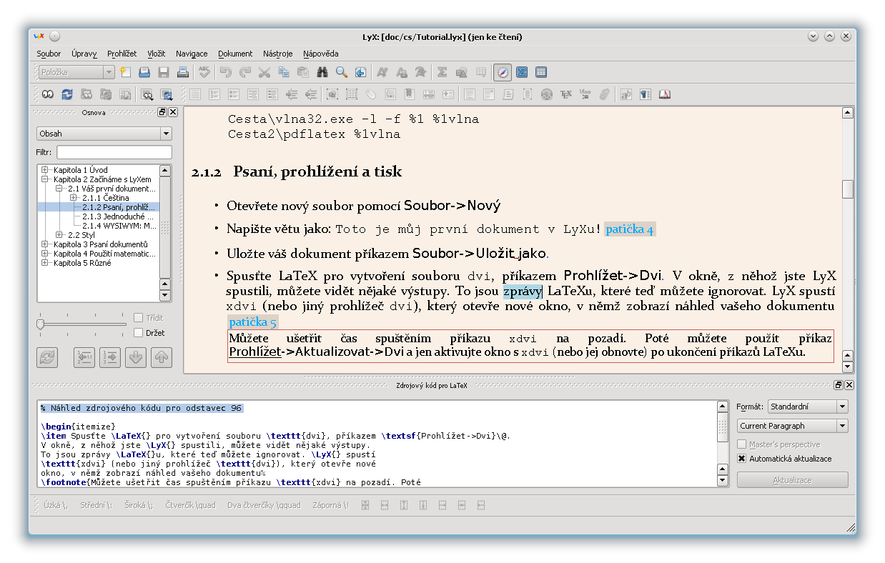Toggle the table toolbar icon
Image resolution: width=885 pixels, height=563 pixels.
541,72
